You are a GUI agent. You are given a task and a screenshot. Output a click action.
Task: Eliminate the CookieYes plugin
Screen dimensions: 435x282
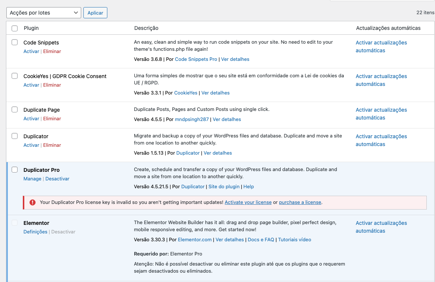tap(52, 85)
